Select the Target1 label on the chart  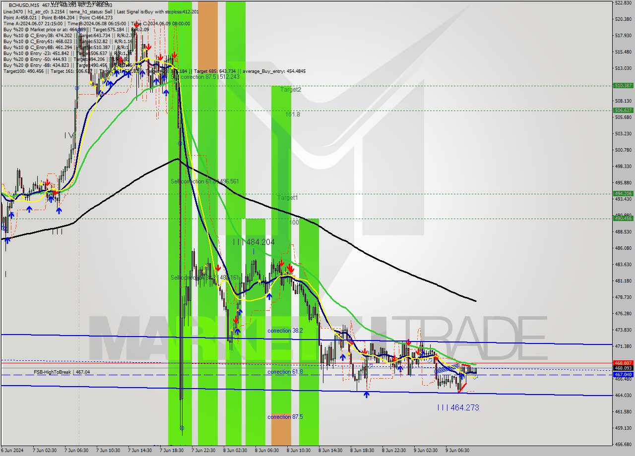tap(288, 198)
